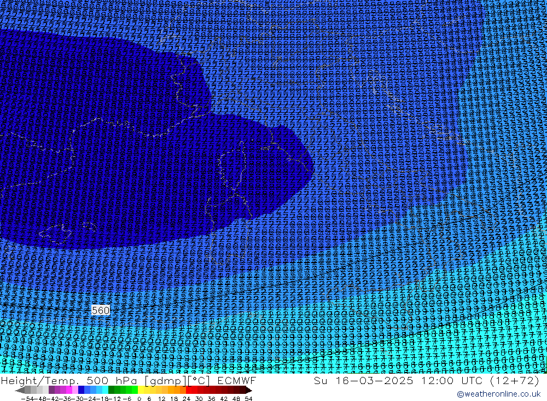The height and width of the screenshot is (401, 547).
Task: Pick the orange 18 legend swatch
Action: point(177,390)
